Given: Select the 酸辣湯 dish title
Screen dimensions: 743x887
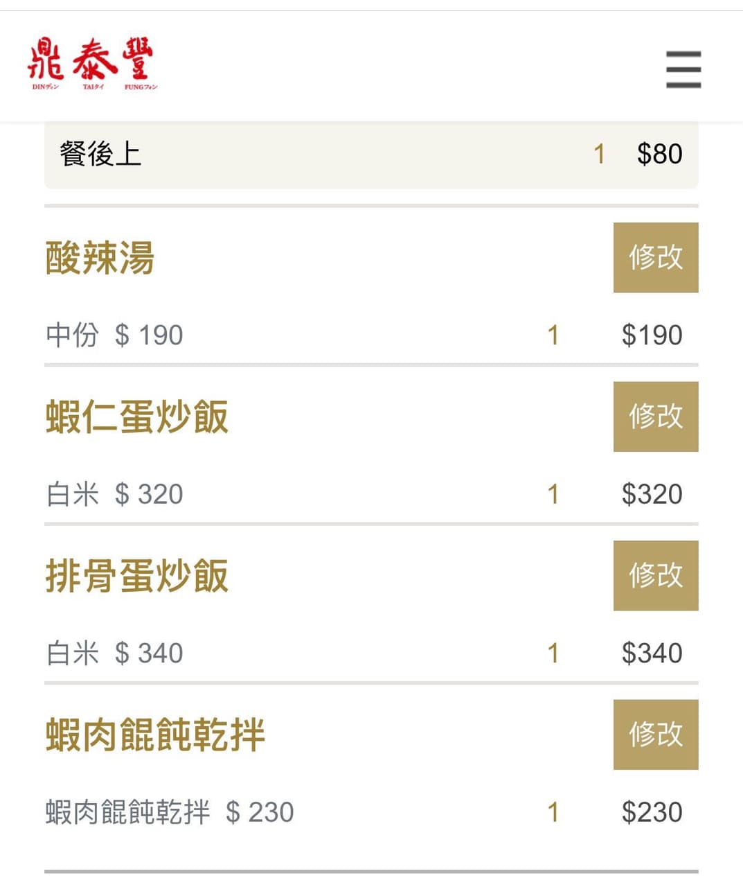Looking at the screenshot, I should click(100, 258).
